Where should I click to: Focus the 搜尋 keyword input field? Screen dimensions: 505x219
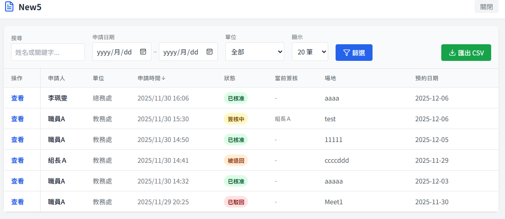point(48,52)
